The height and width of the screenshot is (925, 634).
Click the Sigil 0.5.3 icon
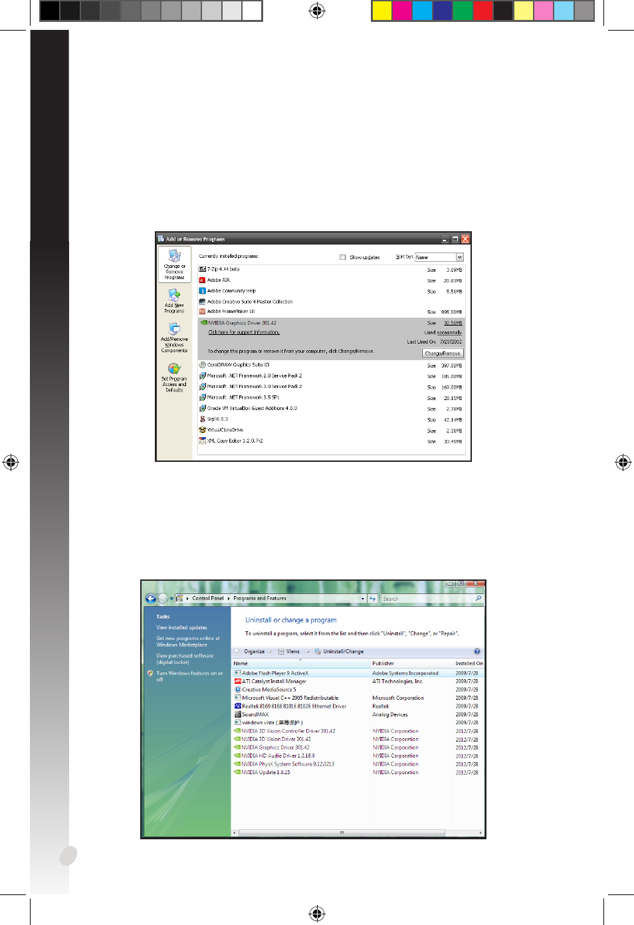tap(202, 419)
